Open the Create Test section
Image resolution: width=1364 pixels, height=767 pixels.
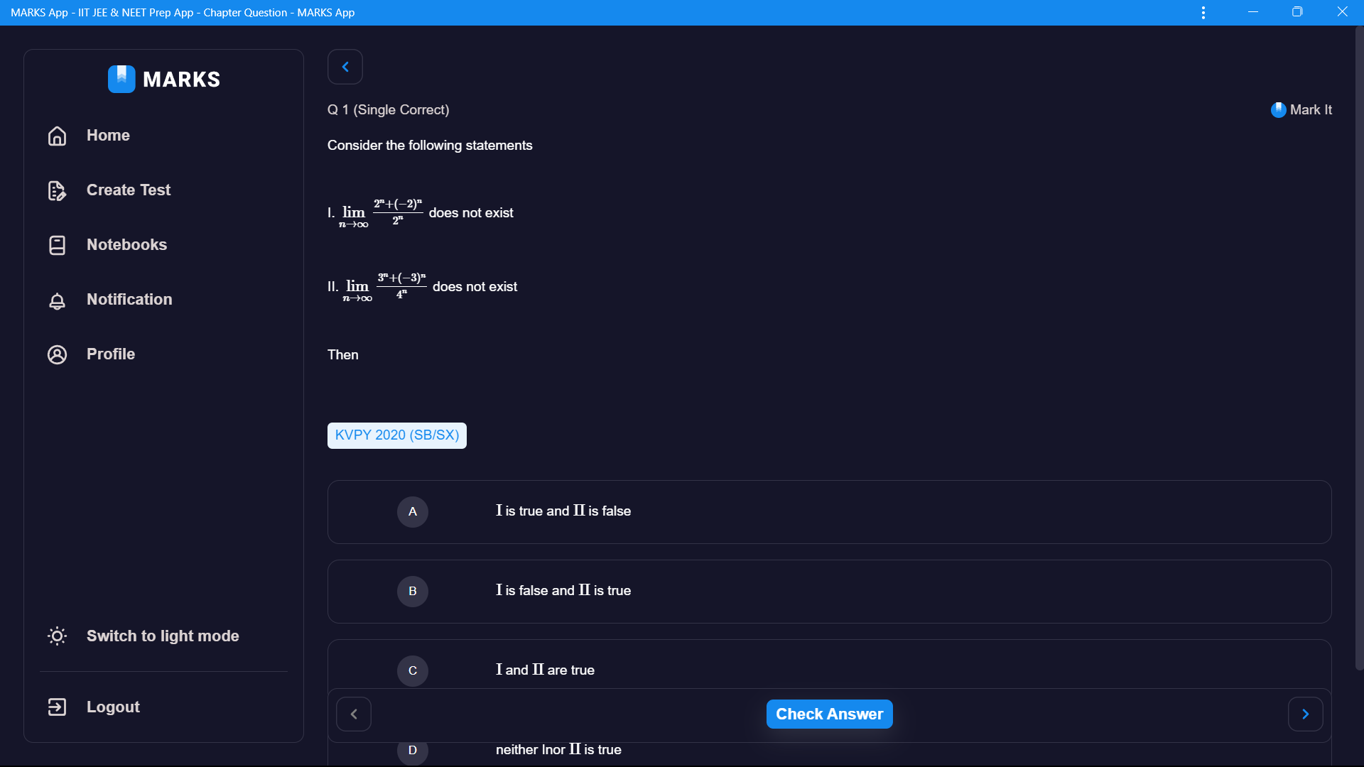[129, 190]
